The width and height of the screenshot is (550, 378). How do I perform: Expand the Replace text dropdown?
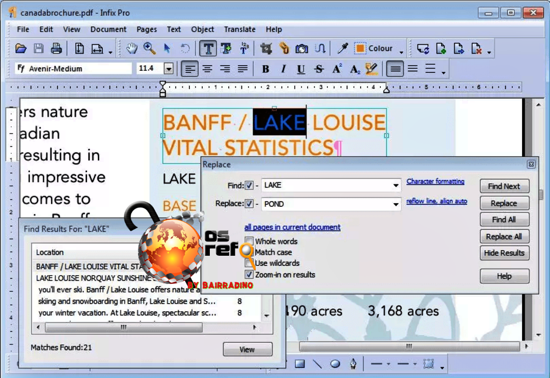point(396,204)
